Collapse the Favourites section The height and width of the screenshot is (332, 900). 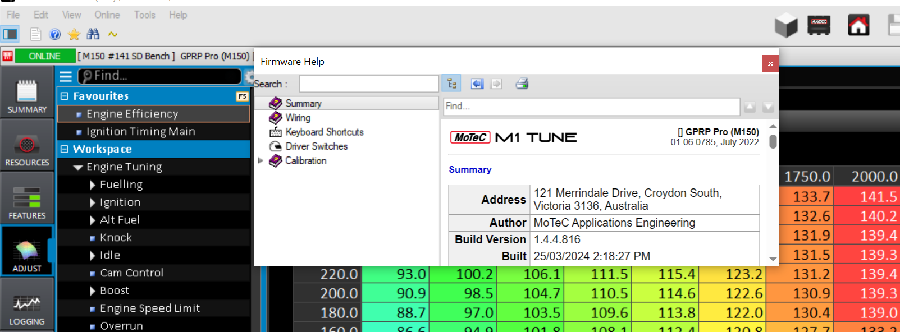coord(65,96)
